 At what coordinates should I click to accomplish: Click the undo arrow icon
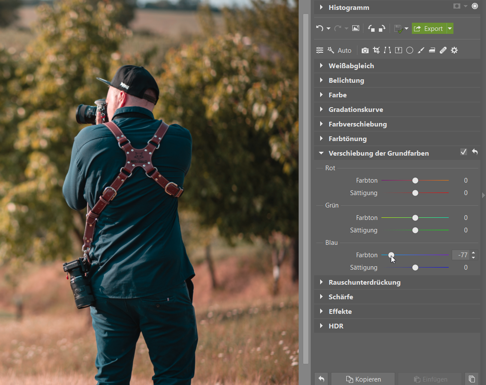click(319, 29)
